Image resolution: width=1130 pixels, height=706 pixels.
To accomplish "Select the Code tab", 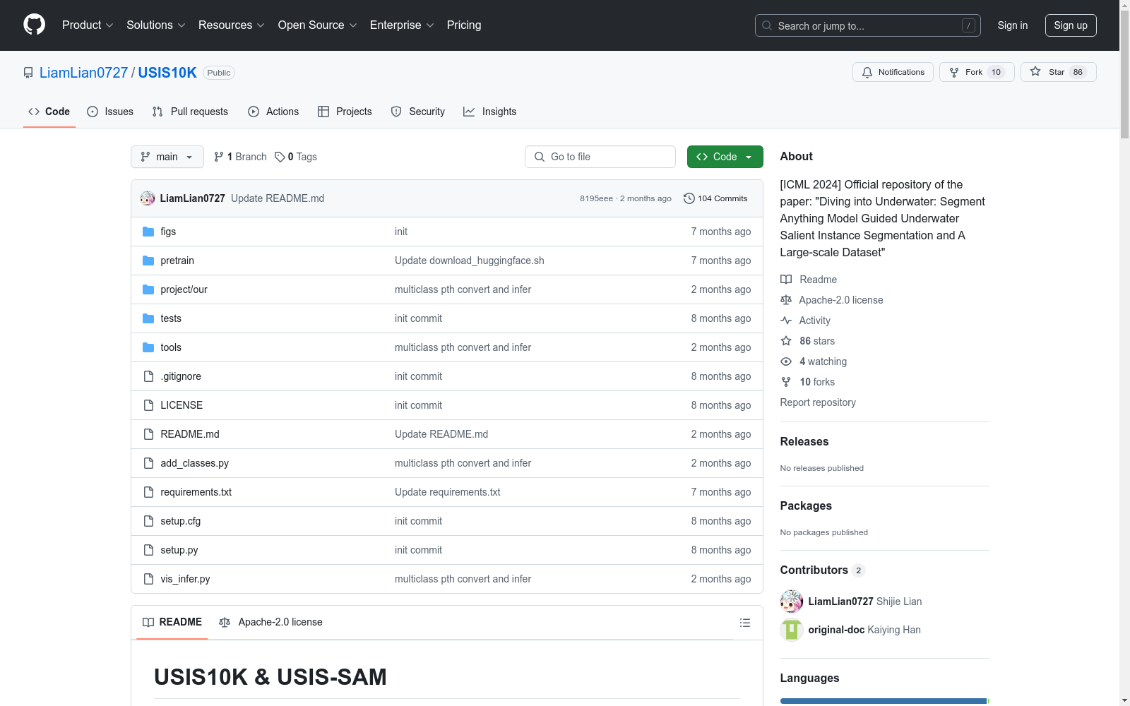I will point(49,112).
